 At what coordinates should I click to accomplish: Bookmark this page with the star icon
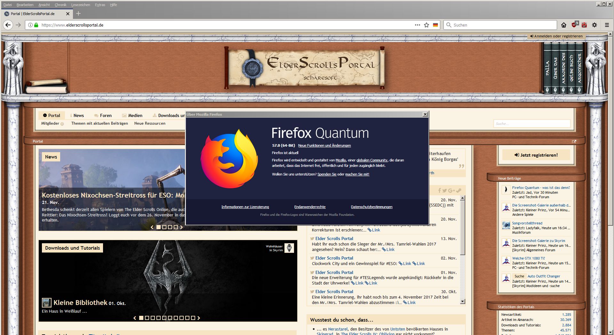[x=427, y=25]
